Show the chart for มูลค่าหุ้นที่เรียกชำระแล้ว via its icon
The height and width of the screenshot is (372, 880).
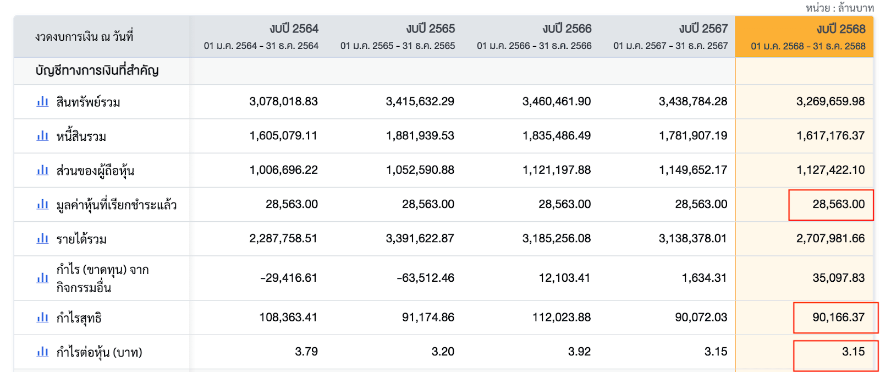(x=42, y=205)
